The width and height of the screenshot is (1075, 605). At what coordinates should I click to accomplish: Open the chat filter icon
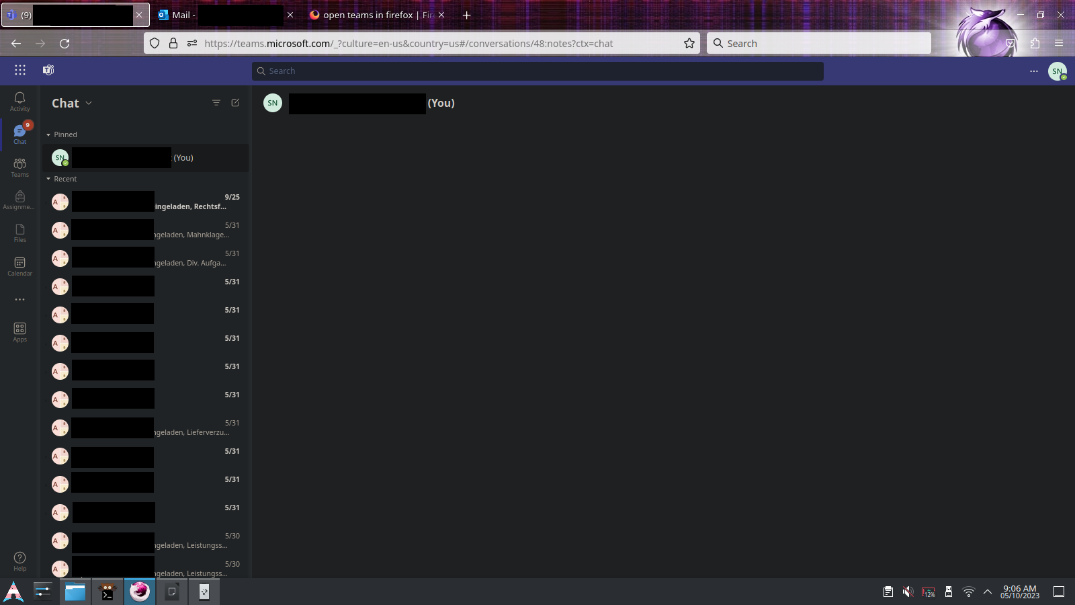coord(216,103)
